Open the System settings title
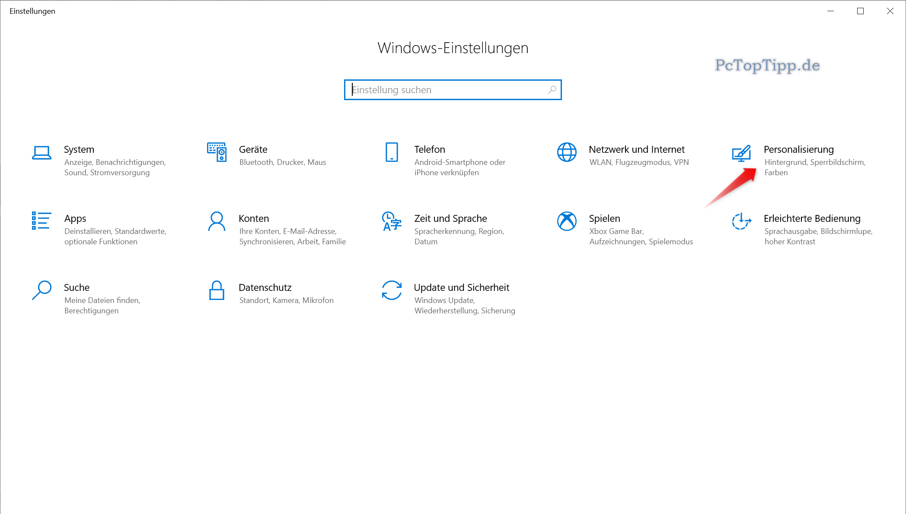The height and width of the screenshot is (514, 906). coord(79,149)
